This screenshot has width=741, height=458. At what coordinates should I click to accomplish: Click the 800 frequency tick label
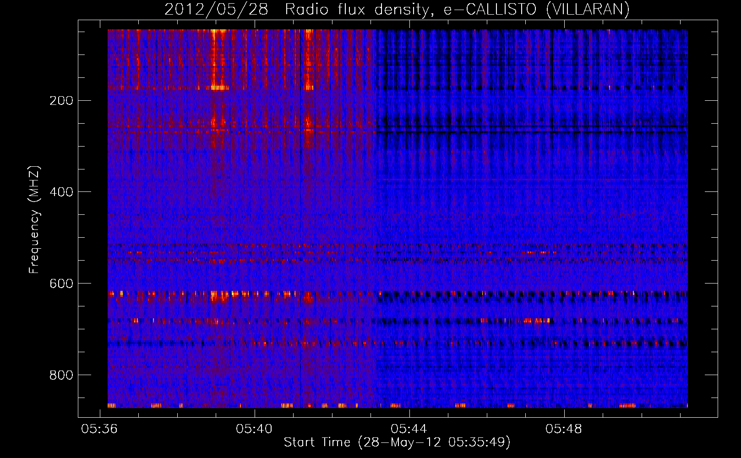[61, 375]
